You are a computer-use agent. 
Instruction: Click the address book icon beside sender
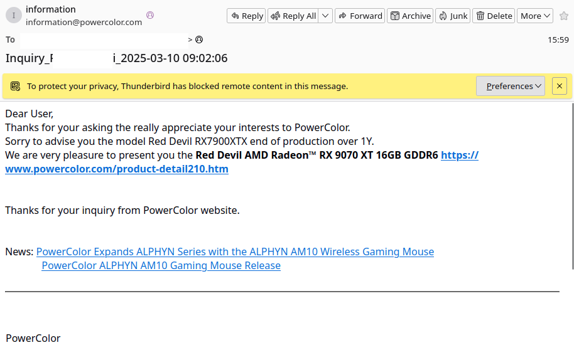[150, 15]
